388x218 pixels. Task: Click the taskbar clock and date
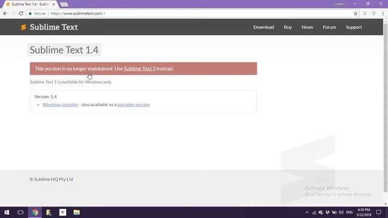(x=364, y=213)
